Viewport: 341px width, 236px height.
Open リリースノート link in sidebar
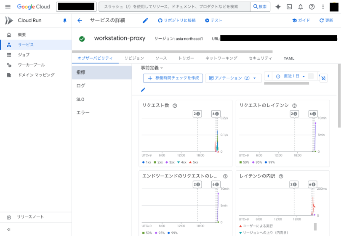(36, 217)
